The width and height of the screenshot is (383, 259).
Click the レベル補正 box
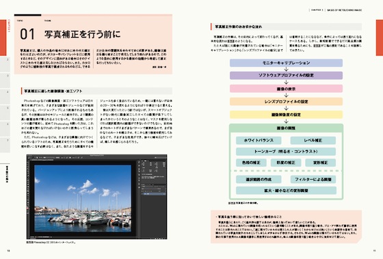(x=313, y=140)
